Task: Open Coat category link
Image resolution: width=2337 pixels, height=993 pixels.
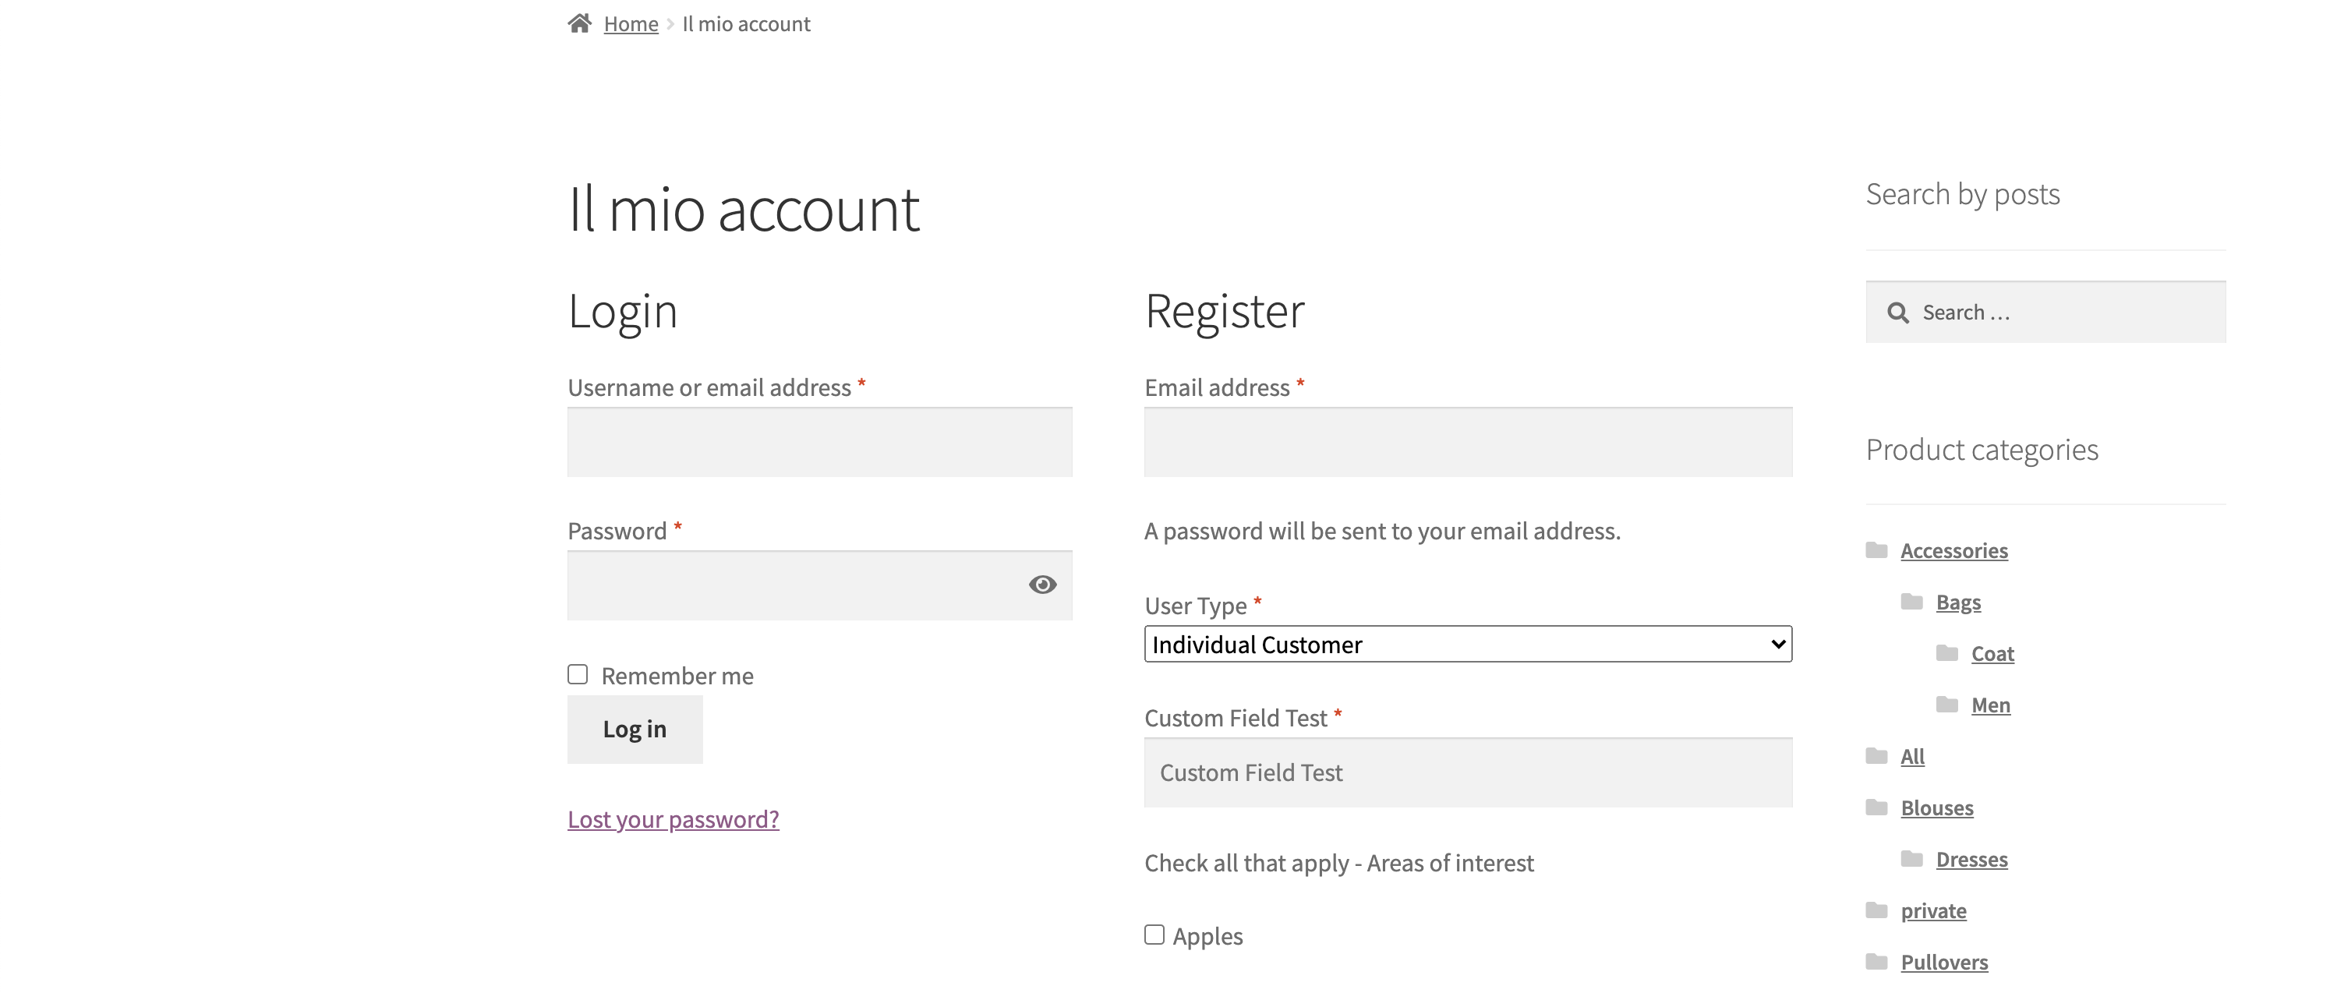Action: [1993, 654]
